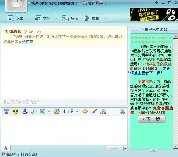Image resolution: width=178 pixels, height=157 pixels.
Task: Click the 400-708-3875 hotline number
Action: click(152, 113)
